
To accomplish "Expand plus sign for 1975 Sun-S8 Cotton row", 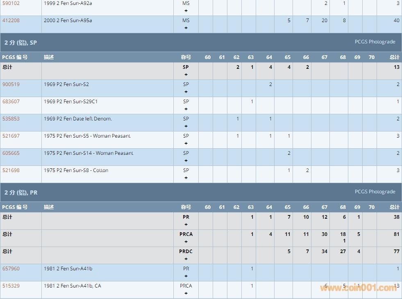I will point(186,178).
